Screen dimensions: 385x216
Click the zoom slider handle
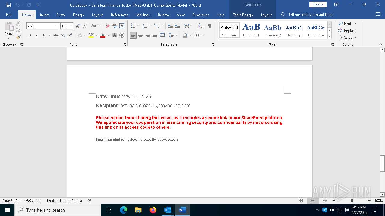[x=352, y=201]
